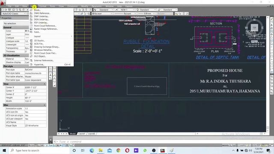274x154 pixels.
Task: Open Opera browser from taskbar
Action: click(127, 150)
